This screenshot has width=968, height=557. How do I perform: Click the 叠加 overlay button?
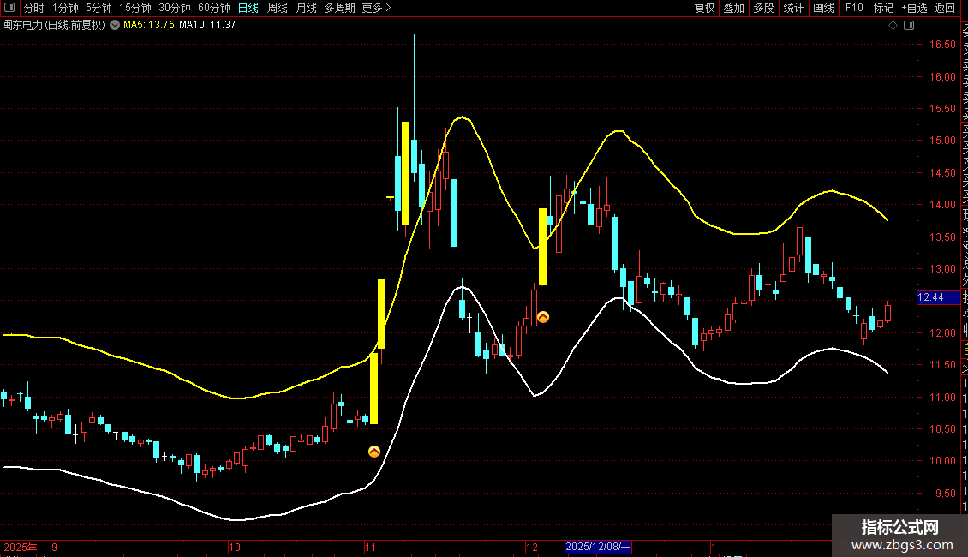734,8
